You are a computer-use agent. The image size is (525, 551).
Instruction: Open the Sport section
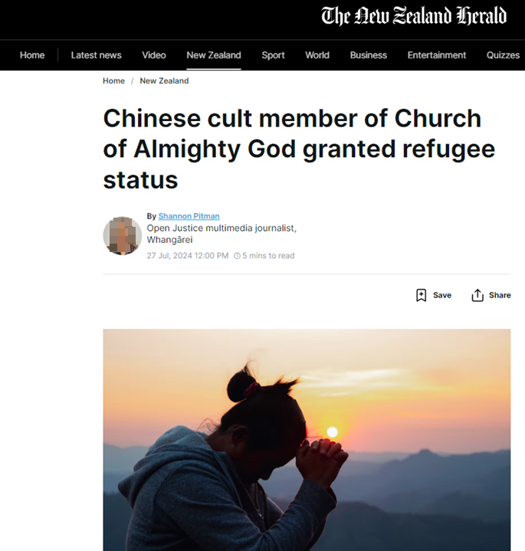[x=273, y=55]
